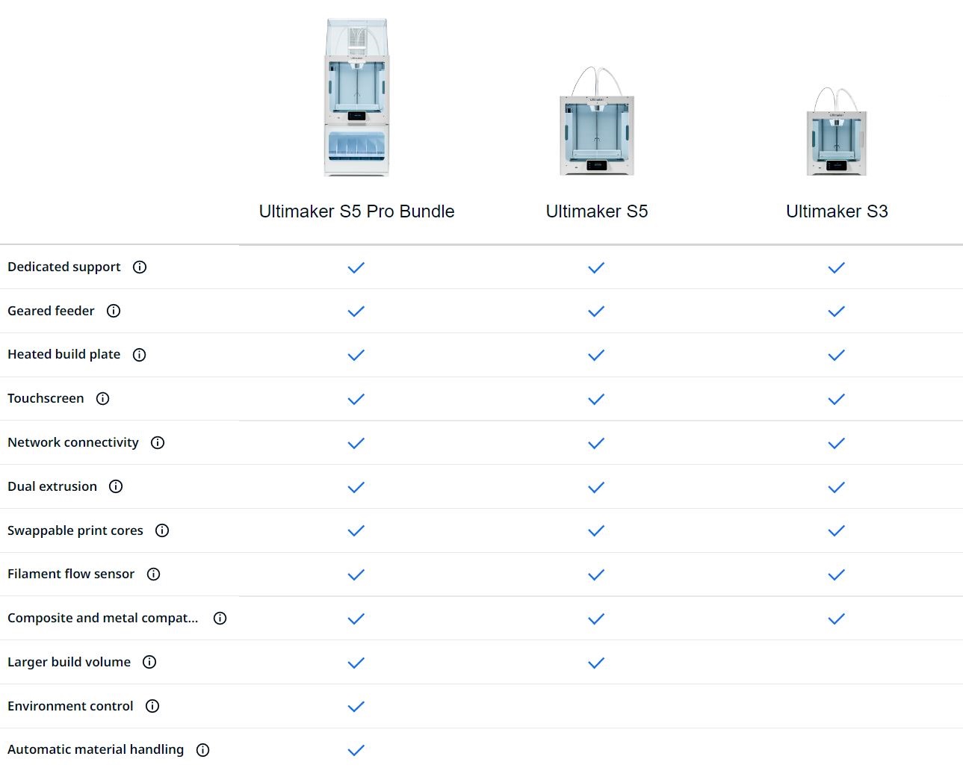This screenshot has width=963, height=771.
Task: Open Larger build volume info icon
Action: click(x=149, y=662)
